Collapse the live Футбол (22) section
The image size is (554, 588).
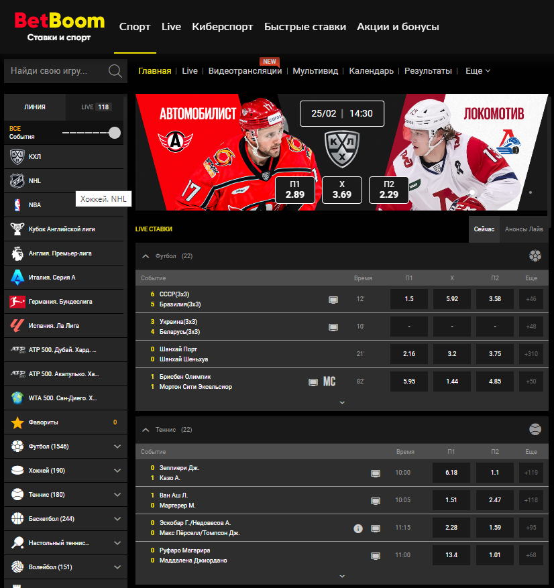pyautogui.click(x=146, y=256)
